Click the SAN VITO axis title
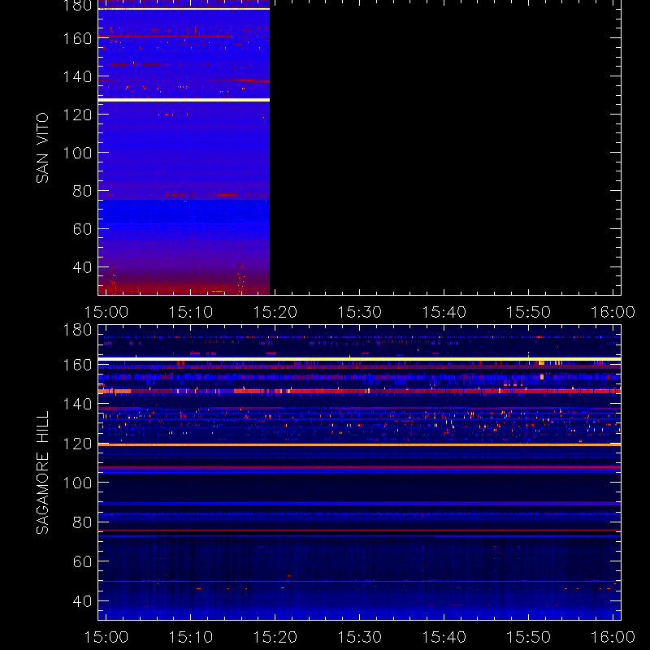Image resolution: width=650 pixels, height=650 pixels. [42, 148]
